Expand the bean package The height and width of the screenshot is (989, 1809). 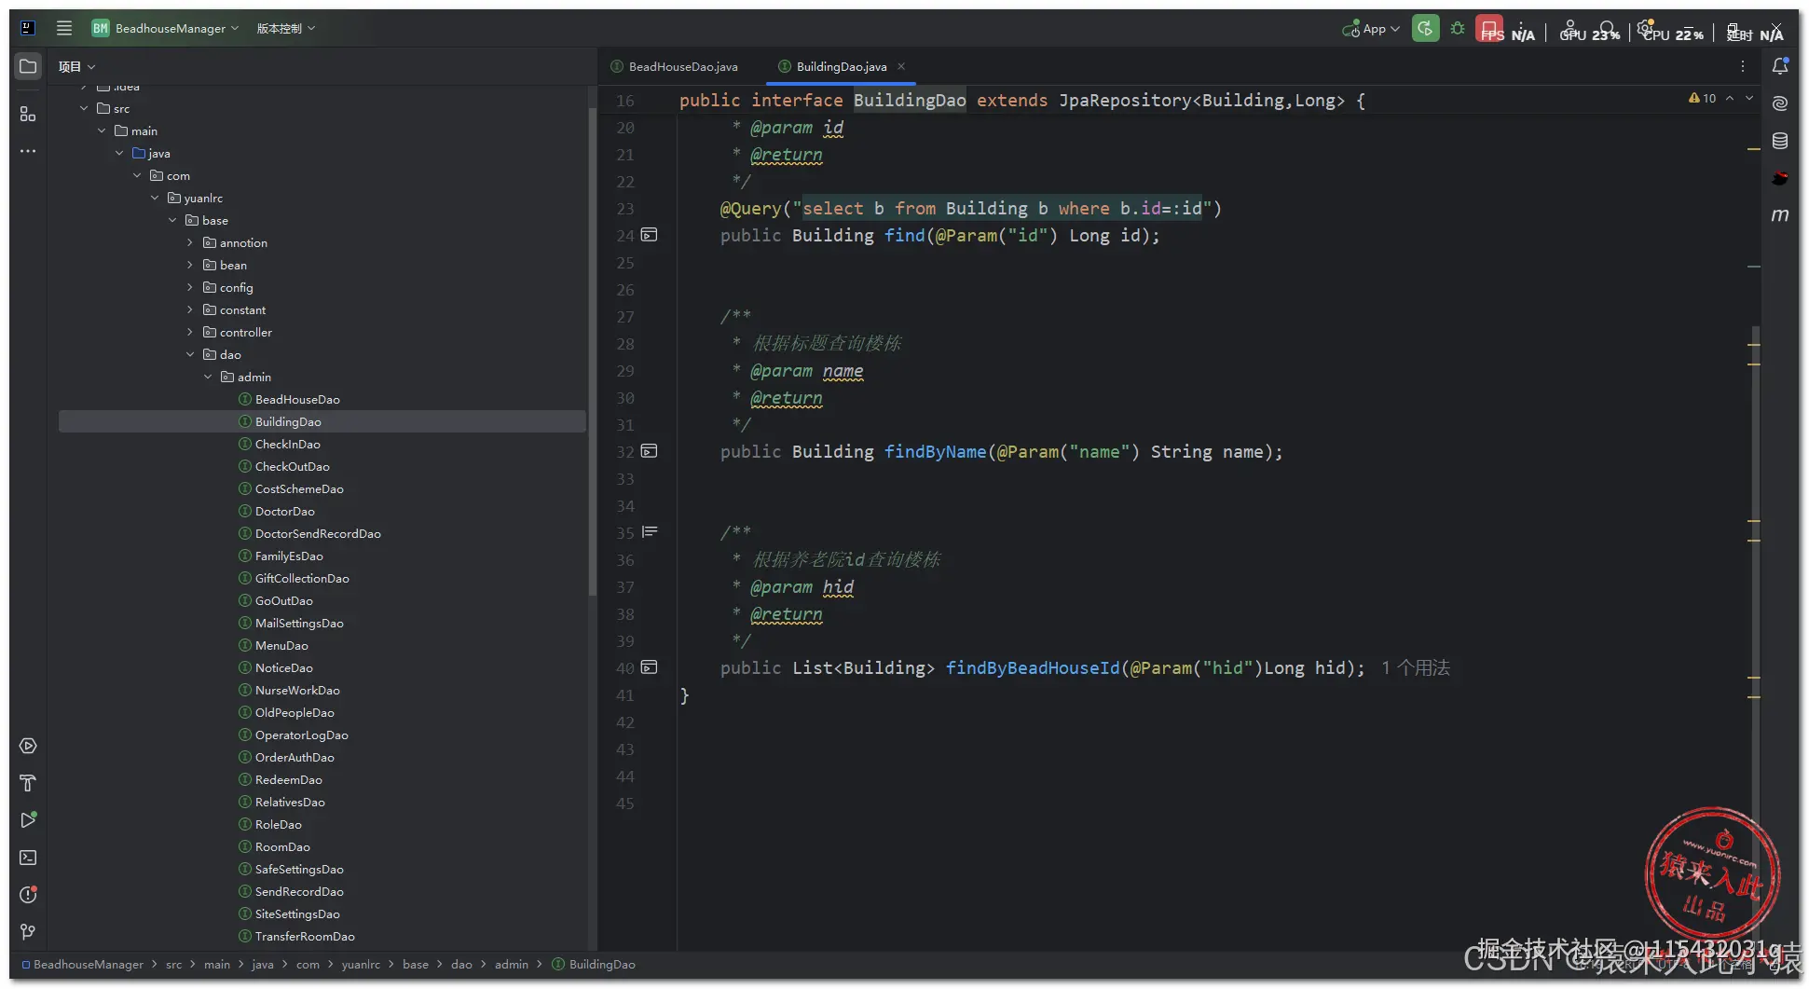click(x=190, y=265)
